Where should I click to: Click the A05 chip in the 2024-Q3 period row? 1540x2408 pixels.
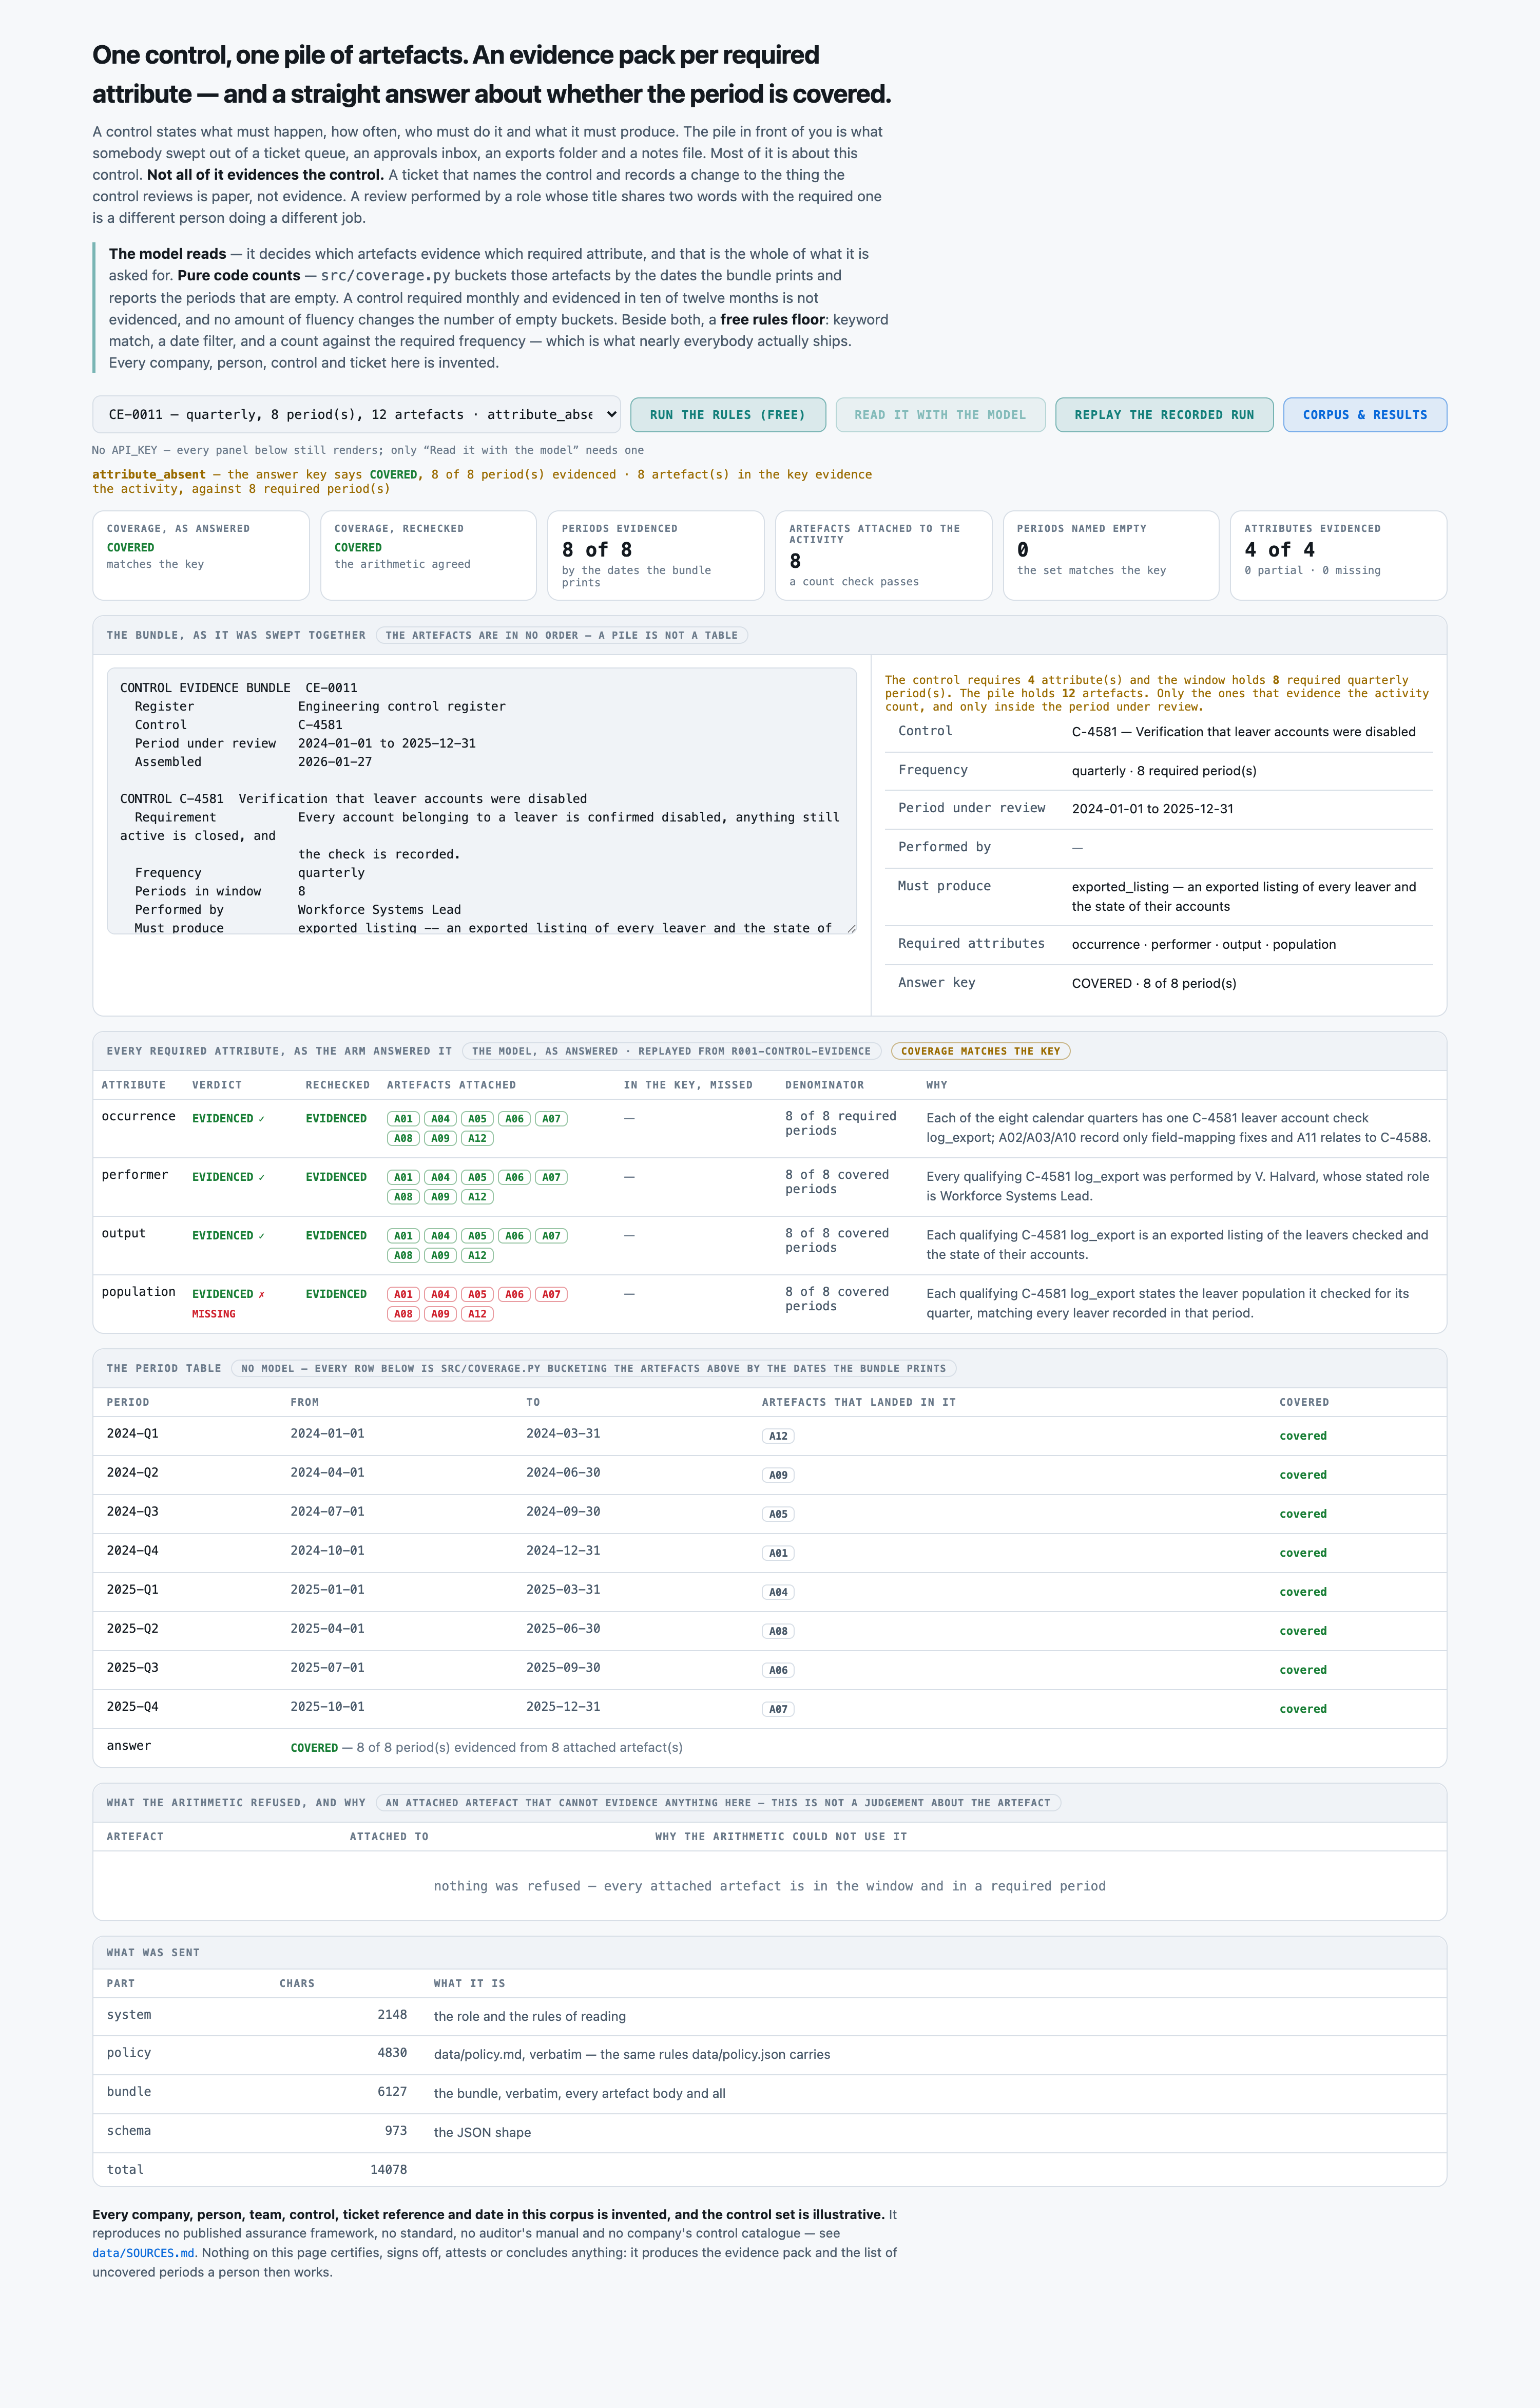point(778,1514)
